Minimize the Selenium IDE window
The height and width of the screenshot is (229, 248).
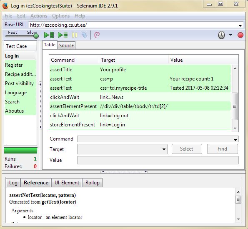209,4
